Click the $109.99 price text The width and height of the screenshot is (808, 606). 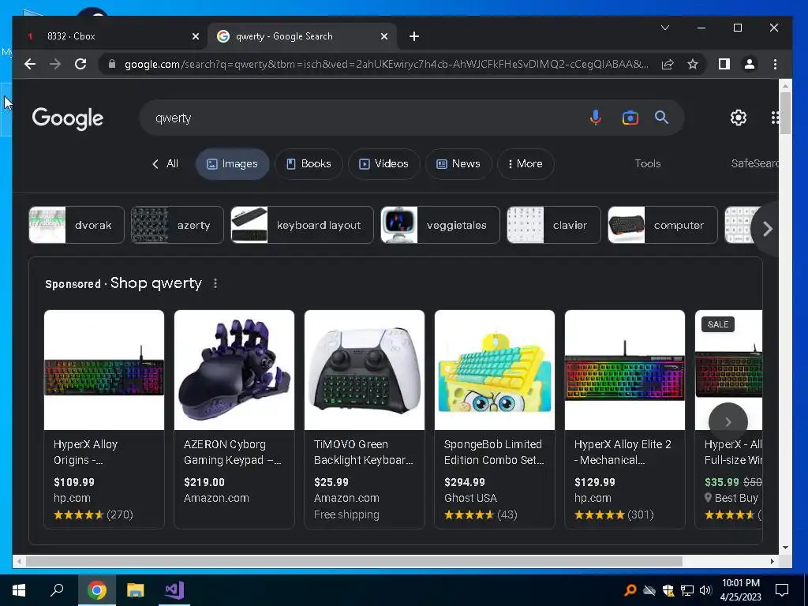pos(74,482)
